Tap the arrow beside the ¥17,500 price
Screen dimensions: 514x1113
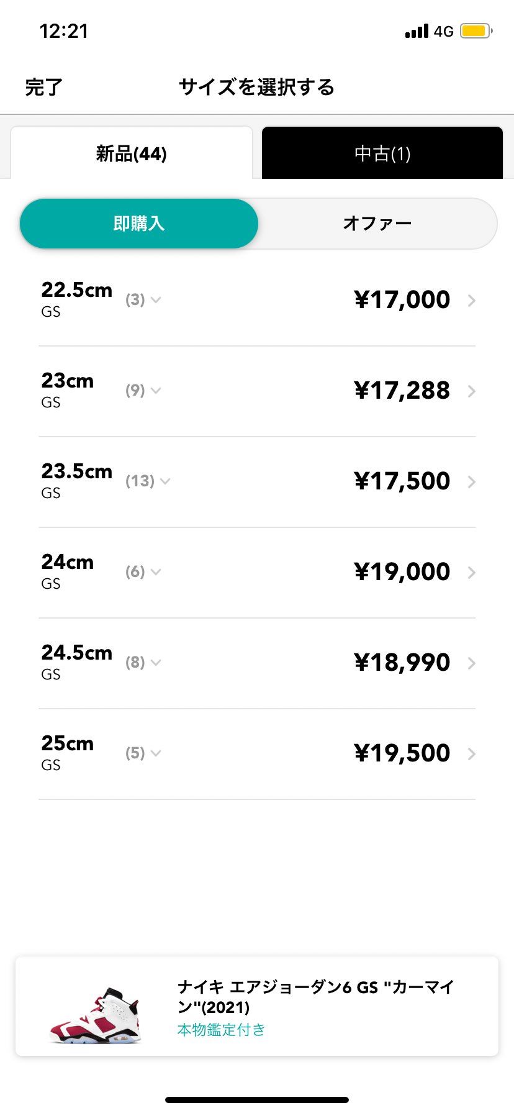point(472,482)
